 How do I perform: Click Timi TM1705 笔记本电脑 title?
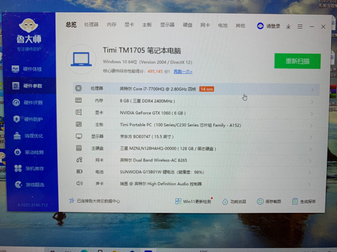coord(142,50)
